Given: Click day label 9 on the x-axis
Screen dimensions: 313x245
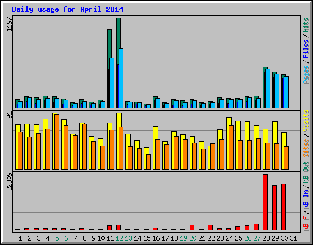Looking at the screenshot, I should point(94,238).
